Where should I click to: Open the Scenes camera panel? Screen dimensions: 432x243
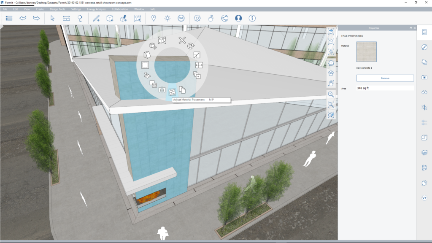pyautogui.click(x=424, y=77)
